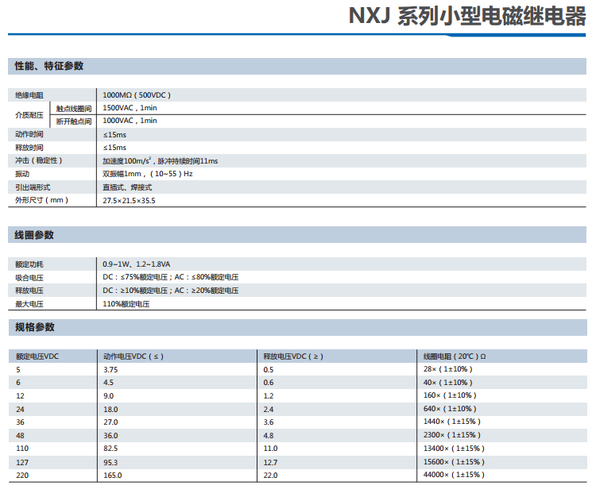
Task: Click the value 1000MΩ (500VDC)
Action: tap(137, 95)
